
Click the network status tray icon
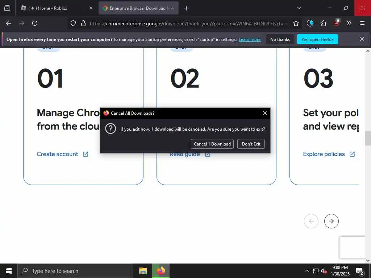tap(316, 271)
